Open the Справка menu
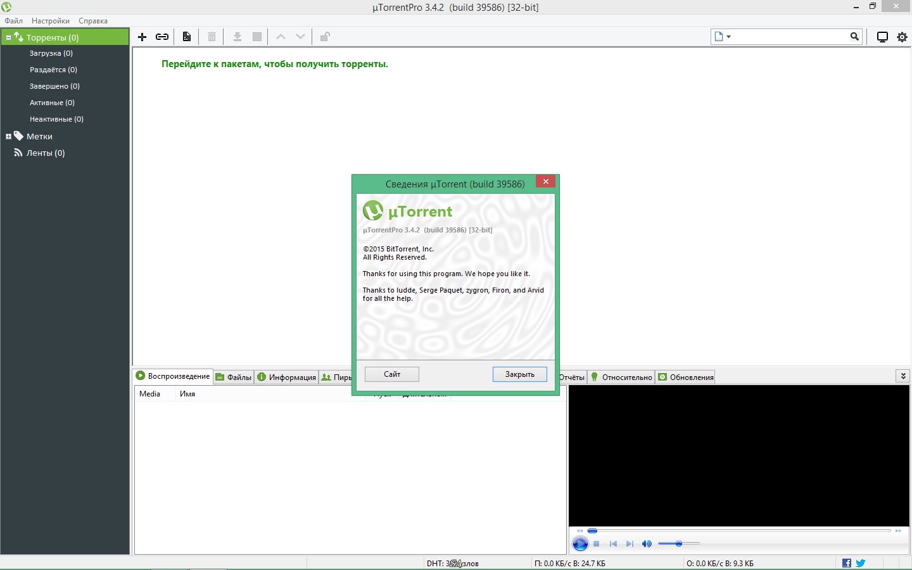 coord(93,21)
